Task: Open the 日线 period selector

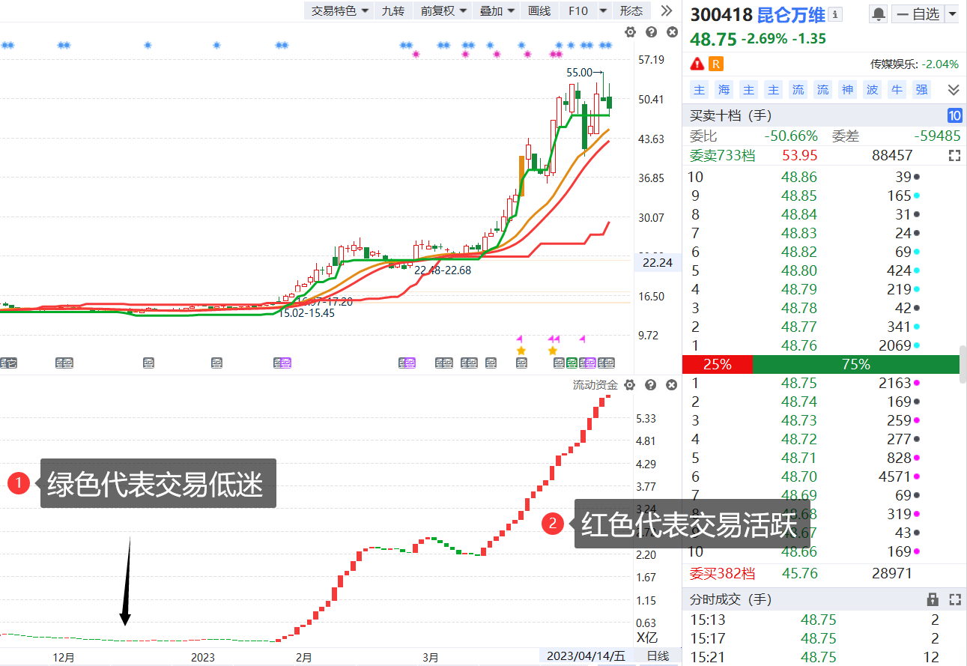Action: point(658,657)
